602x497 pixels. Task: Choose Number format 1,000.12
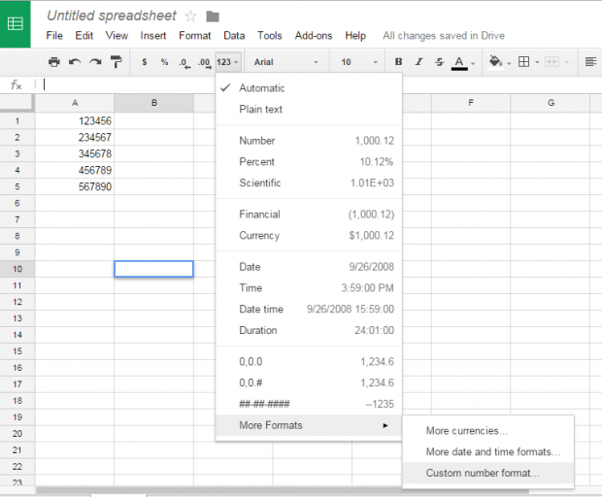(309, 141)
